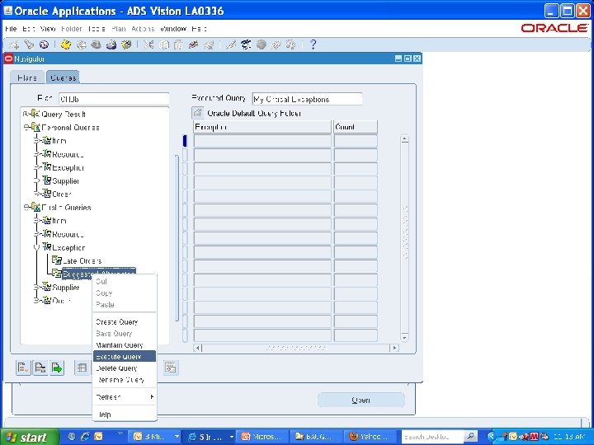
Task: Click the yellow Save toolbar icon
Action: [x=65, y=44]
